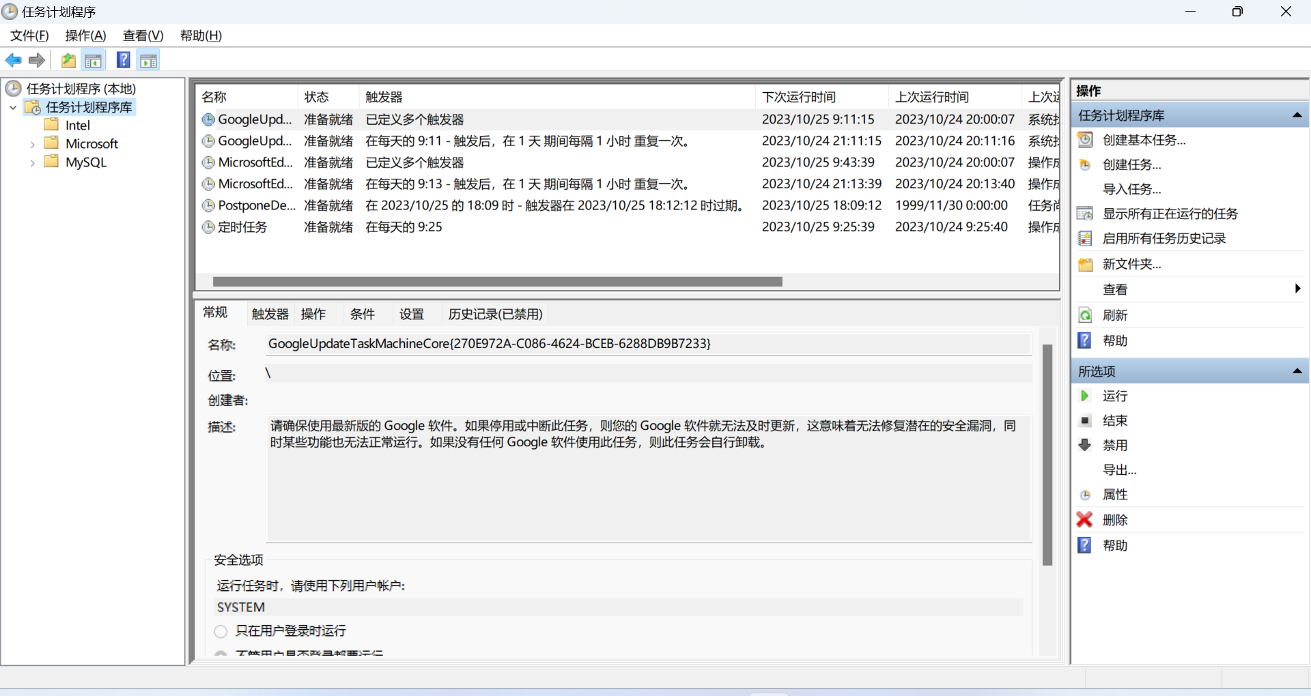Sort by the 触发器 column header

558,97
